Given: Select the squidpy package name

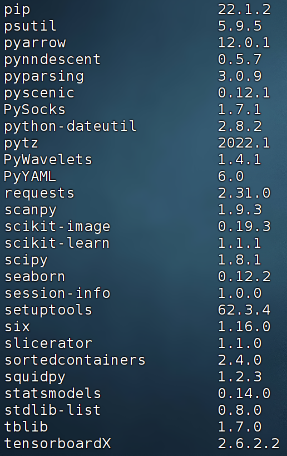Looking at the screenshot, I should tap(35, 377).
